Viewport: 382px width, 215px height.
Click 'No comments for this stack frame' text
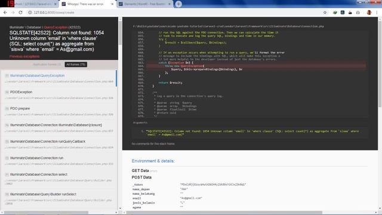[153, 144]
